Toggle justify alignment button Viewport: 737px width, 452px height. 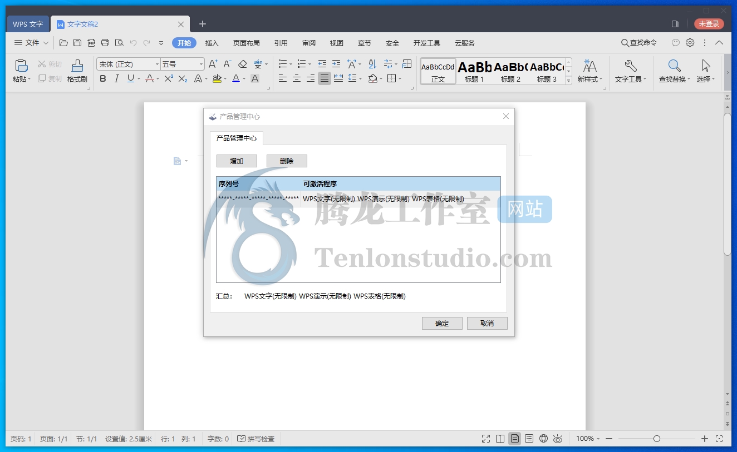[324, 78]
